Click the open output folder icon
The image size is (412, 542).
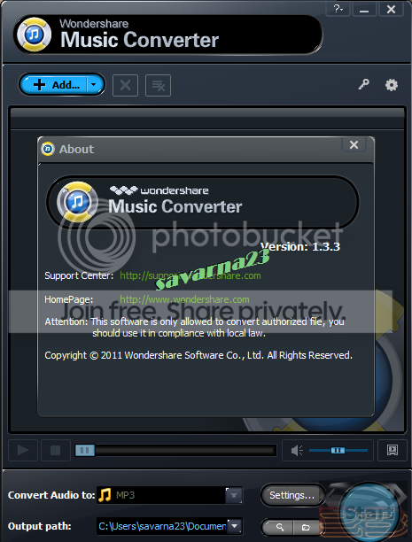307,527
